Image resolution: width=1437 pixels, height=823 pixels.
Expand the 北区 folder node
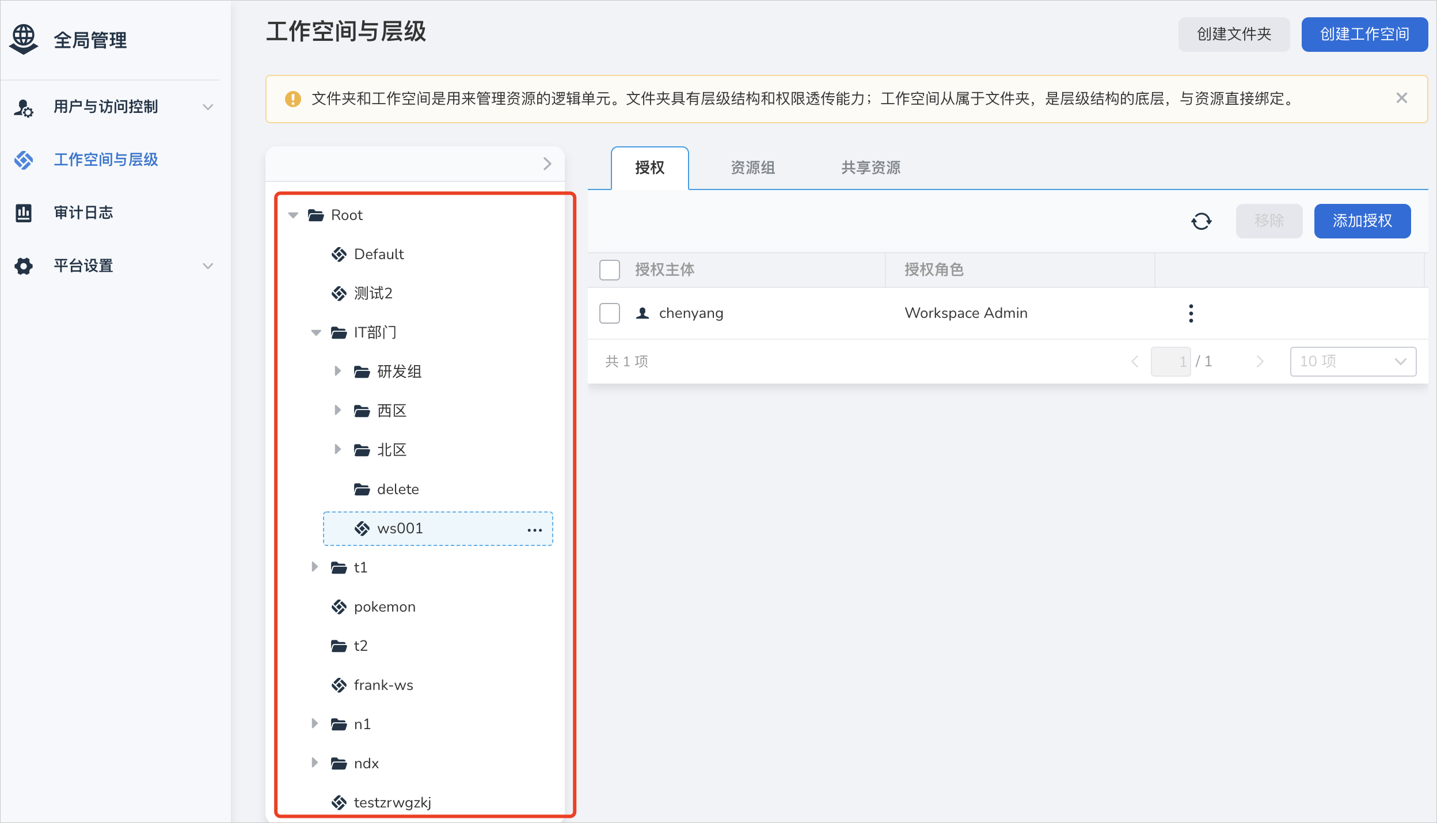tap(338, 449)
